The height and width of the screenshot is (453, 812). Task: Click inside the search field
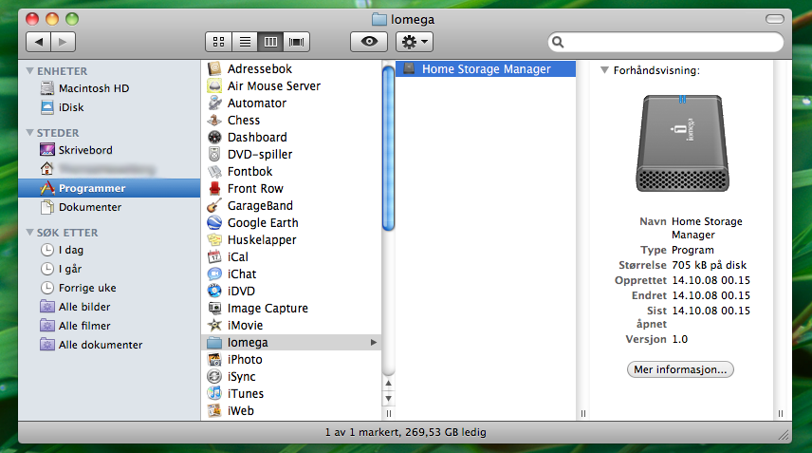[x=666, y=42]
